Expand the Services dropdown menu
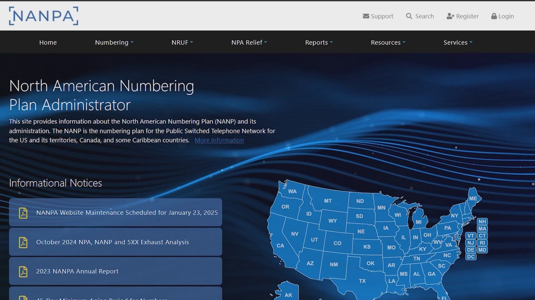 pyautogui.click(x=458, y=42)
